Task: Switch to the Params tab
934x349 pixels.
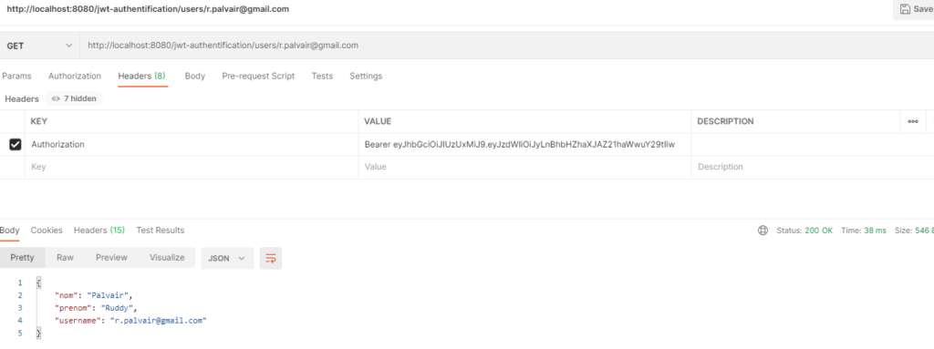Action: click(16, 77)
